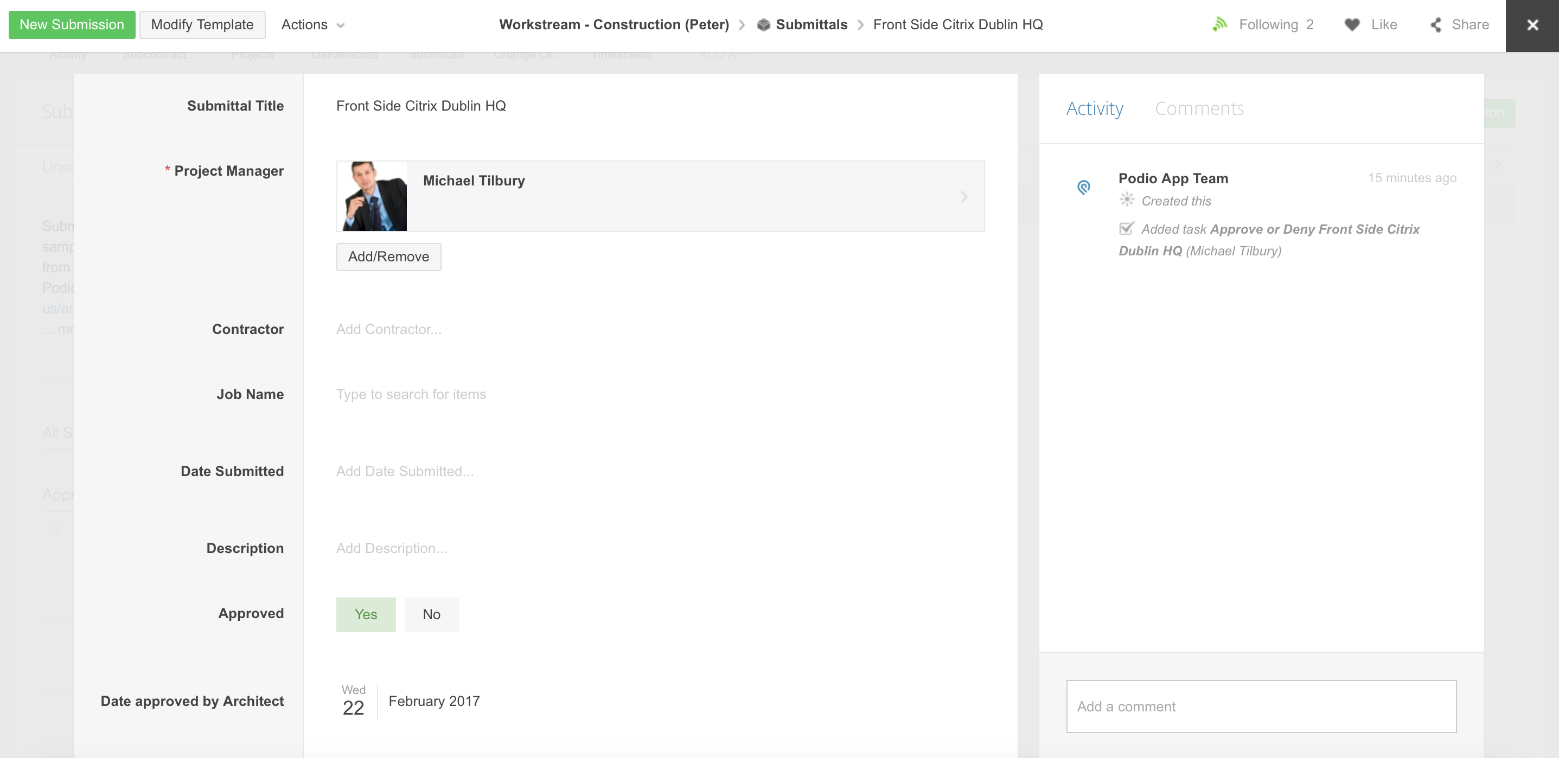The width and height of the screenshot is (1559, 758).
Task: Click the Following feed icon
Action: [x=1219, y=25]
